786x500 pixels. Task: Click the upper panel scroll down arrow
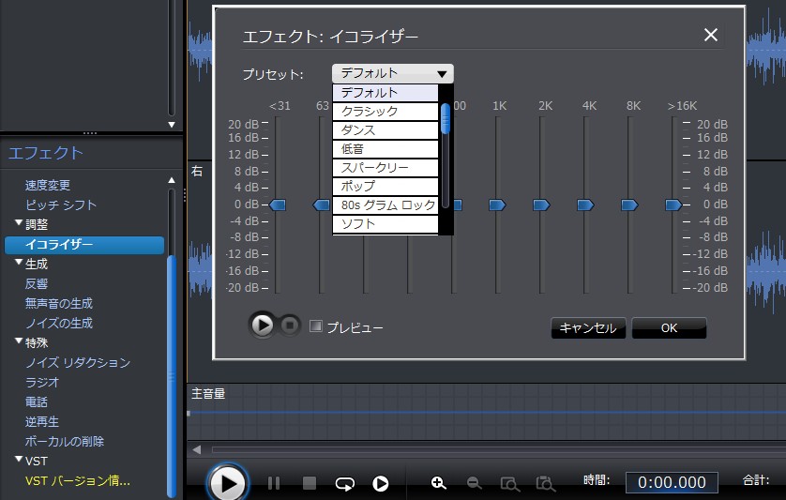point(172,125)
